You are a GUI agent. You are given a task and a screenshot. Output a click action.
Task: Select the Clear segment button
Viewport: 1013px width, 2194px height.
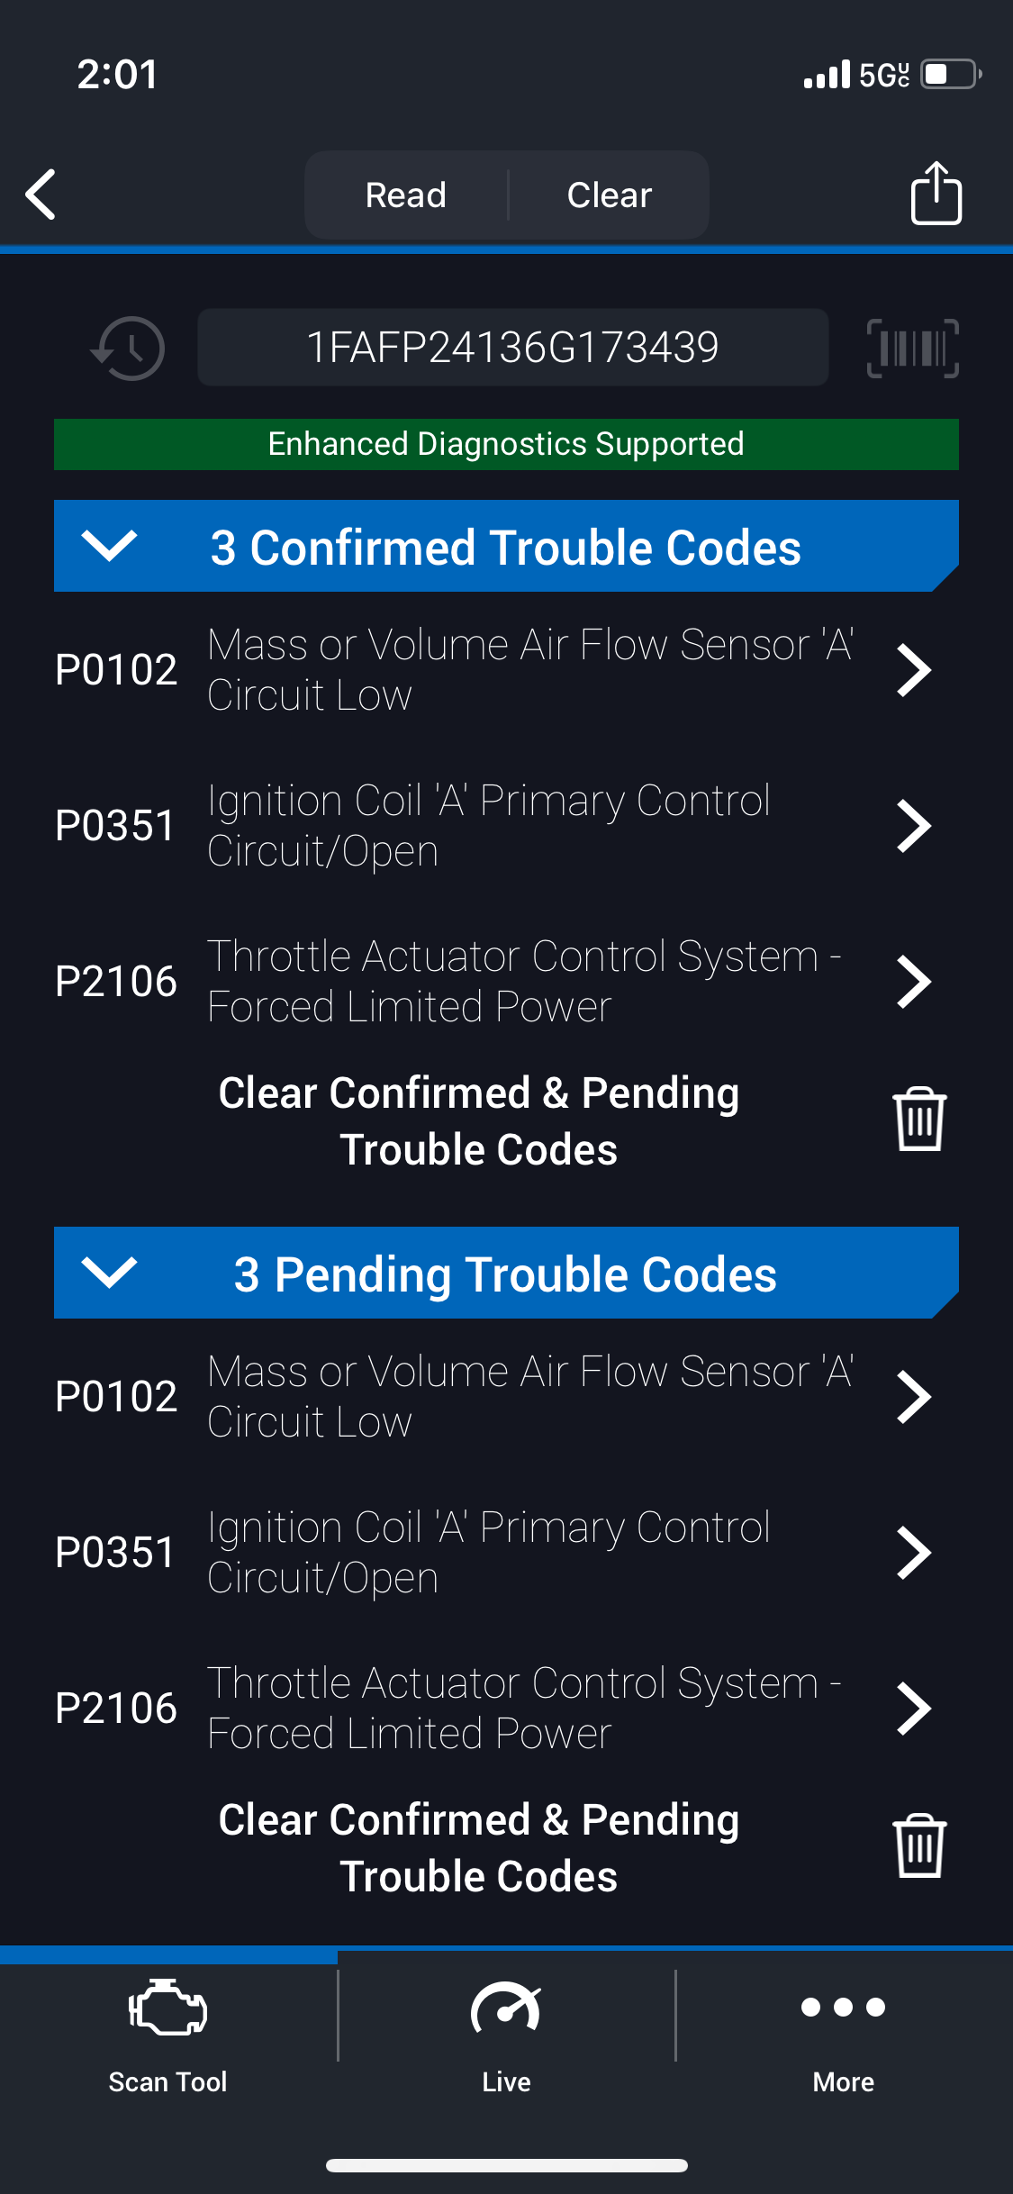pyautogui.click(x=609, y=195)
